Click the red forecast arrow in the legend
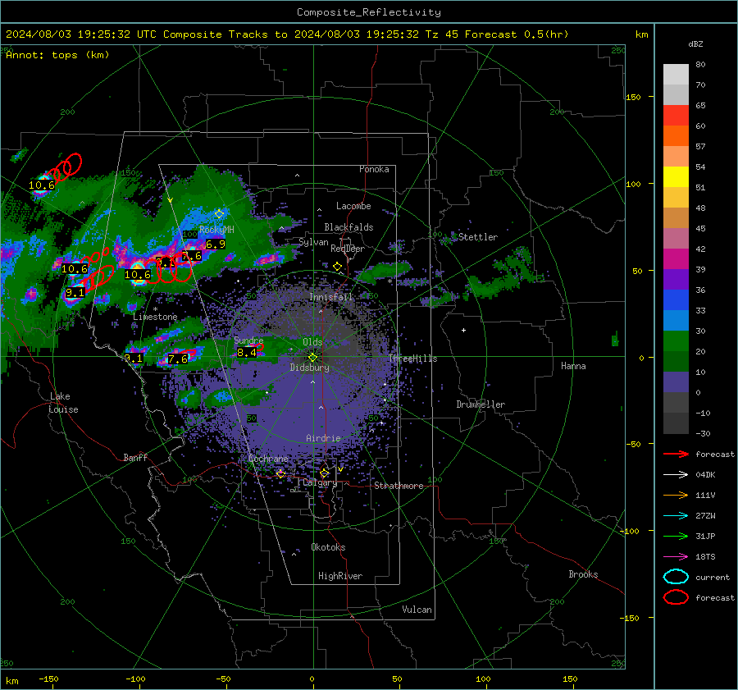 (676, 454)
